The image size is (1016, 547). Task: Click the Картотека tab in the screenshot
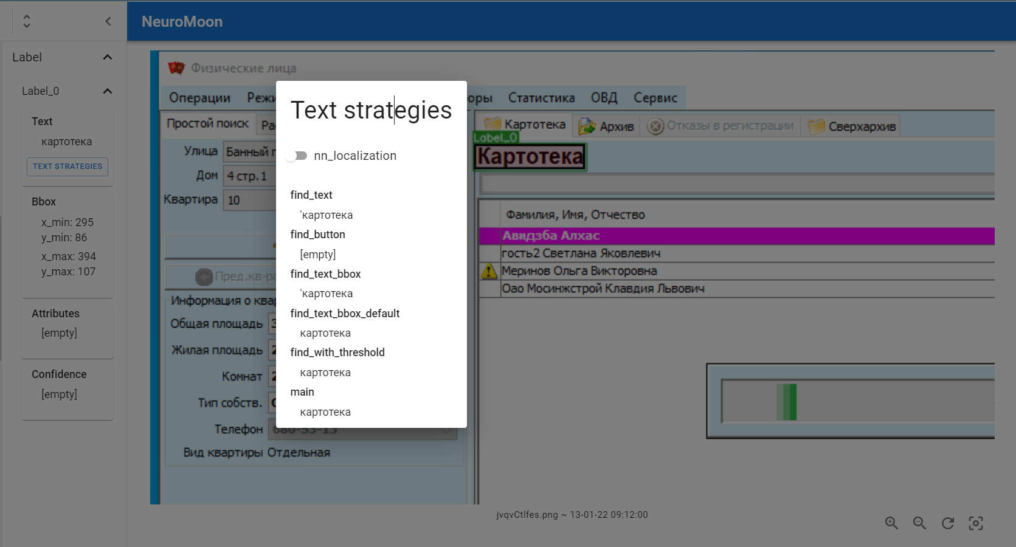pyautogui.click(x=525, y=125)
